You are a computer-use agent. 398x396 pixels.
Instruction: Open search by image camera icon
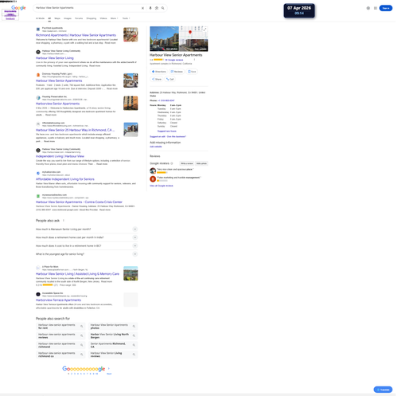click(157, 8)
